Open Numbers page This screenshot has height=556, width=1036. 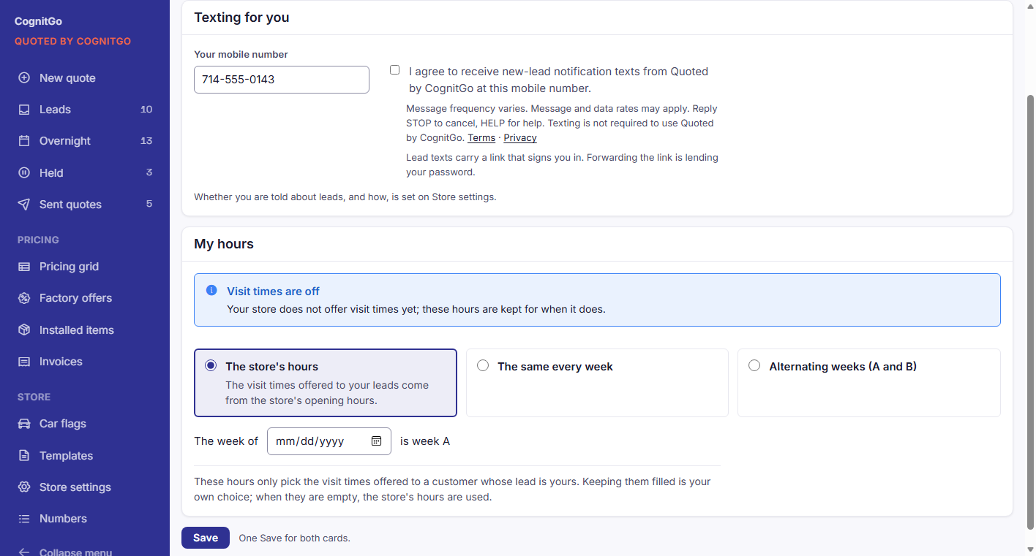85,519
